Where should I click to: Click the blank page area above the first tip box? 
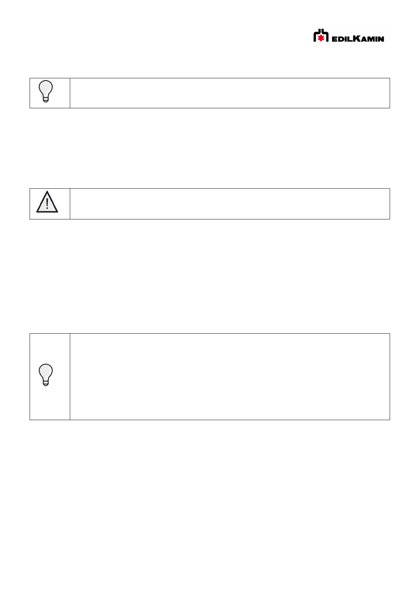(x=210, y=63)
